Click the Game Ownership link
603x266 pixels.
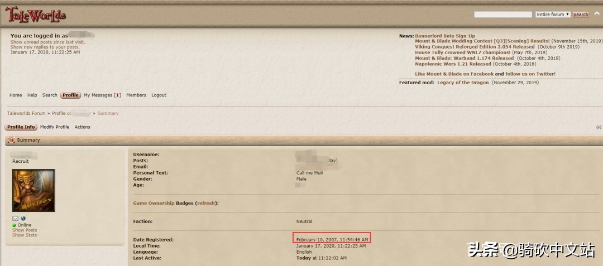(x=154, y=203)
